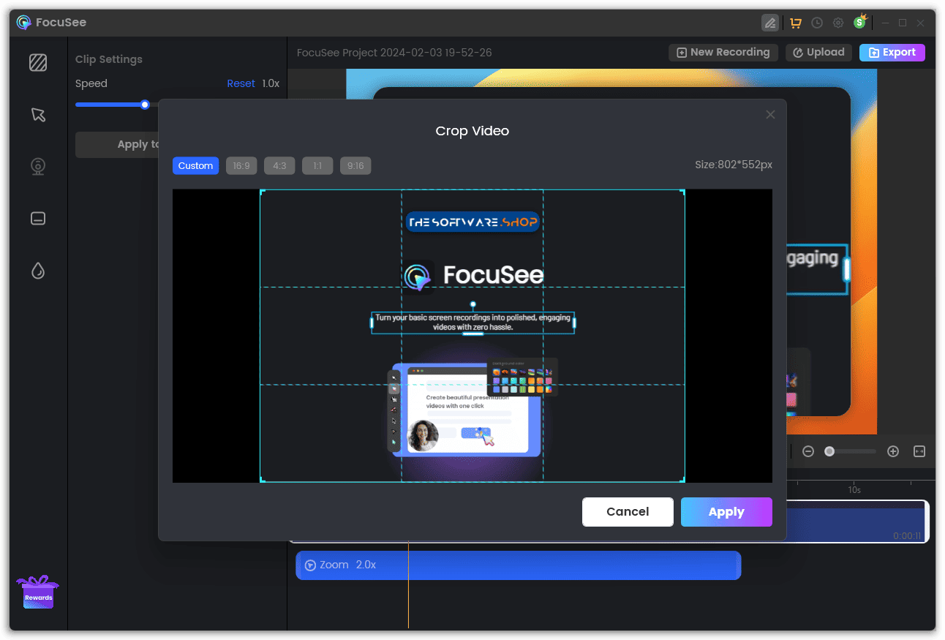
Task: Click the 10s timeline ruler mark
Action: coord(854,489)
